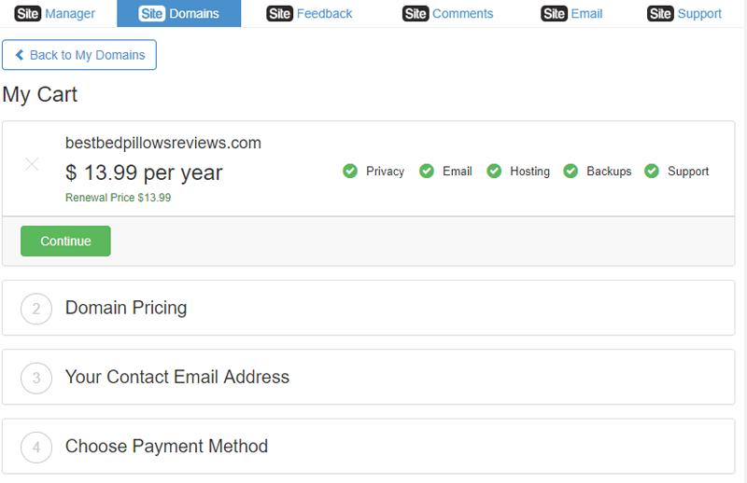Switch to the Site Feedback tab
This screenshot has width=747, height=483.
(x=309, y=13)
